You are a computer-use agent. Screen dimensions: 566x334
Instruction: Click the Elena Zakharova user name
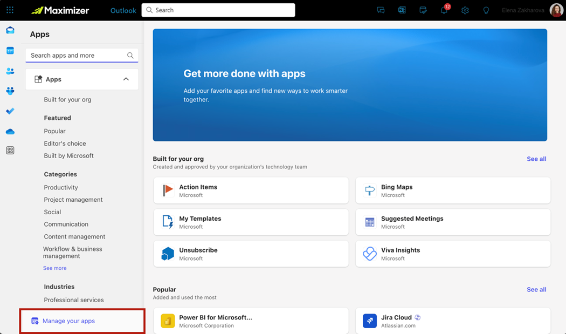(x=523, y=10)
